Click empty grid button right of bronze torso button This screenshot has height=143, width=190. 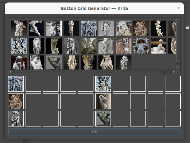pos(121,119)
